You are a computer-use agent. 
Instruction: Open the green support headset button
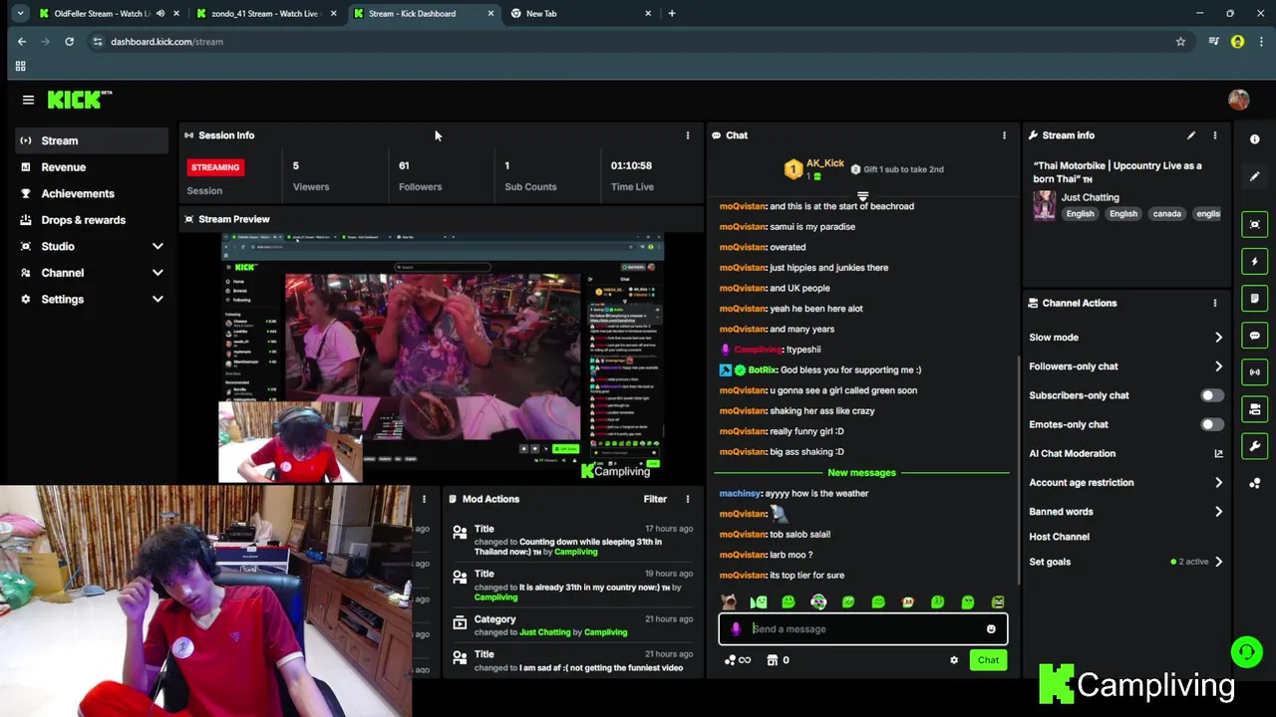coord(1246,652)
